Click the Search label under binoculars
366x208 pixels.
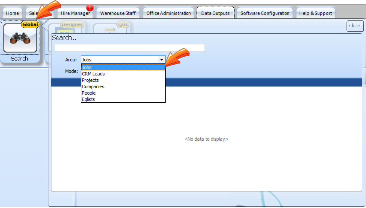coord(19,58)
